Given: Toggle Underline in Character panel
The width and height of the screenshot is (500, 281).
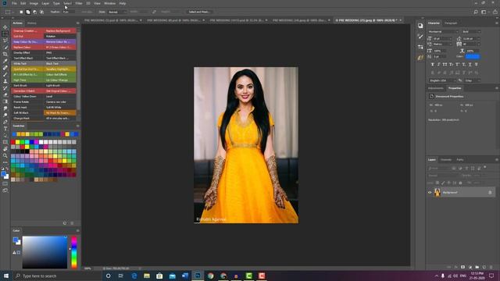Looking at the screenshot, I should [470, 64].
